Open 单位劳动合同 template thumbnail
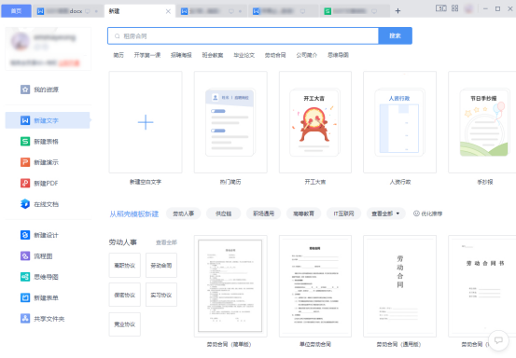Viewport: 516px width, 358px height. click(315, 286)
